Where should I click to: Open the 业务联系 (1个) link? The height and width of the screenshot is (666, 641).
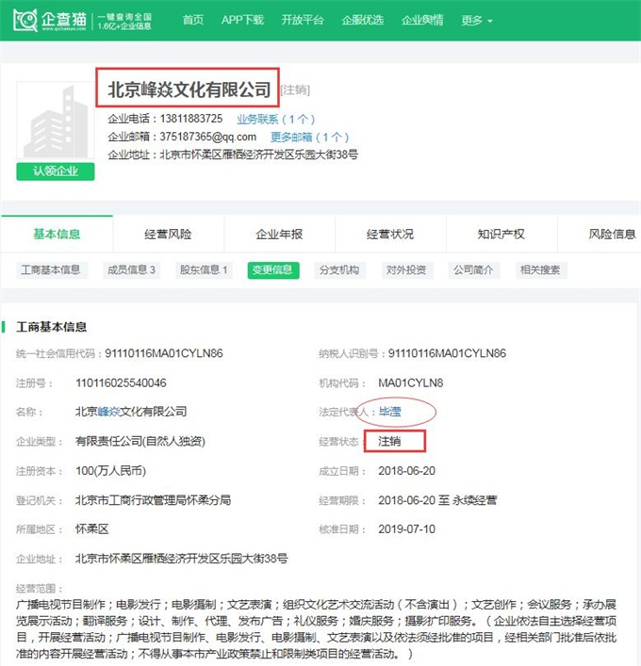(275, 119)
